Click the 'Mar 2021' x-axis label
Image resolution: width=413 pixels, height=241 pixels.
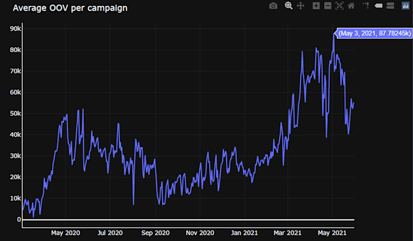coord(287,233)
